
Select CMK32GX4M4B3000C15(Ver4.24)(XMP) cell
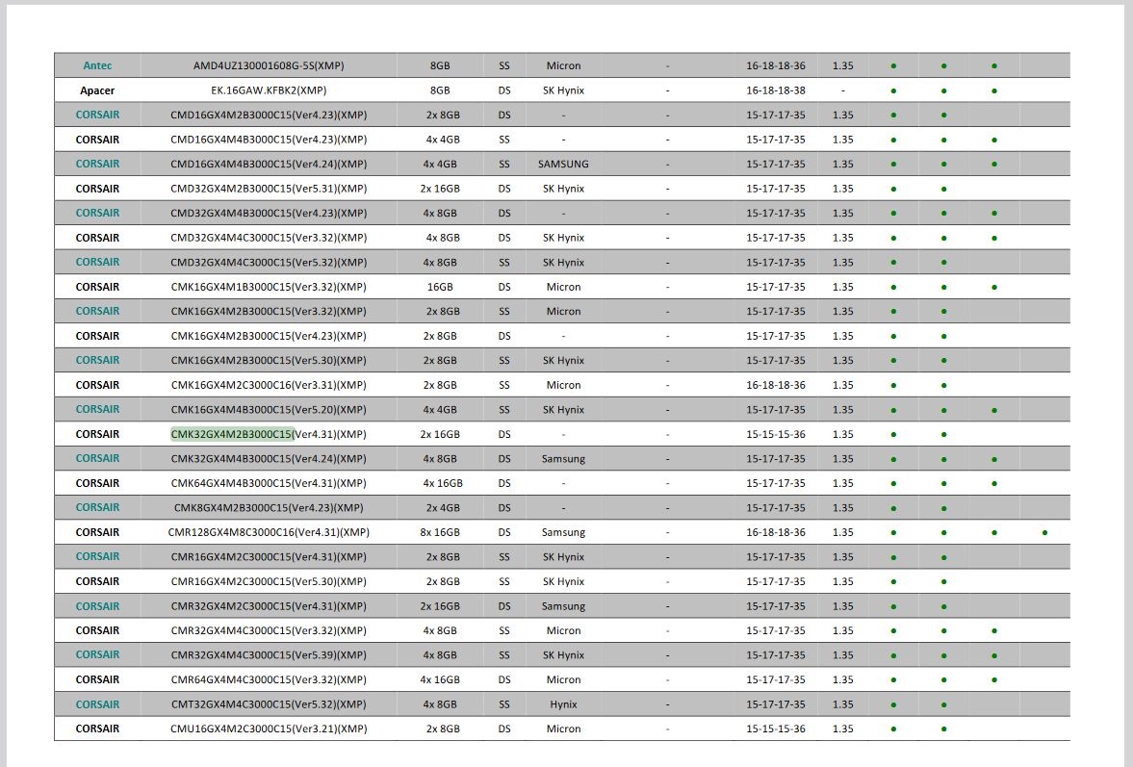(269, 459)
